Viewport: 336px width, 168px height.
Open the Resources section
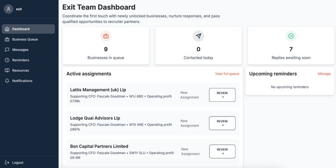pyautogui.click(x=28, y=70)
